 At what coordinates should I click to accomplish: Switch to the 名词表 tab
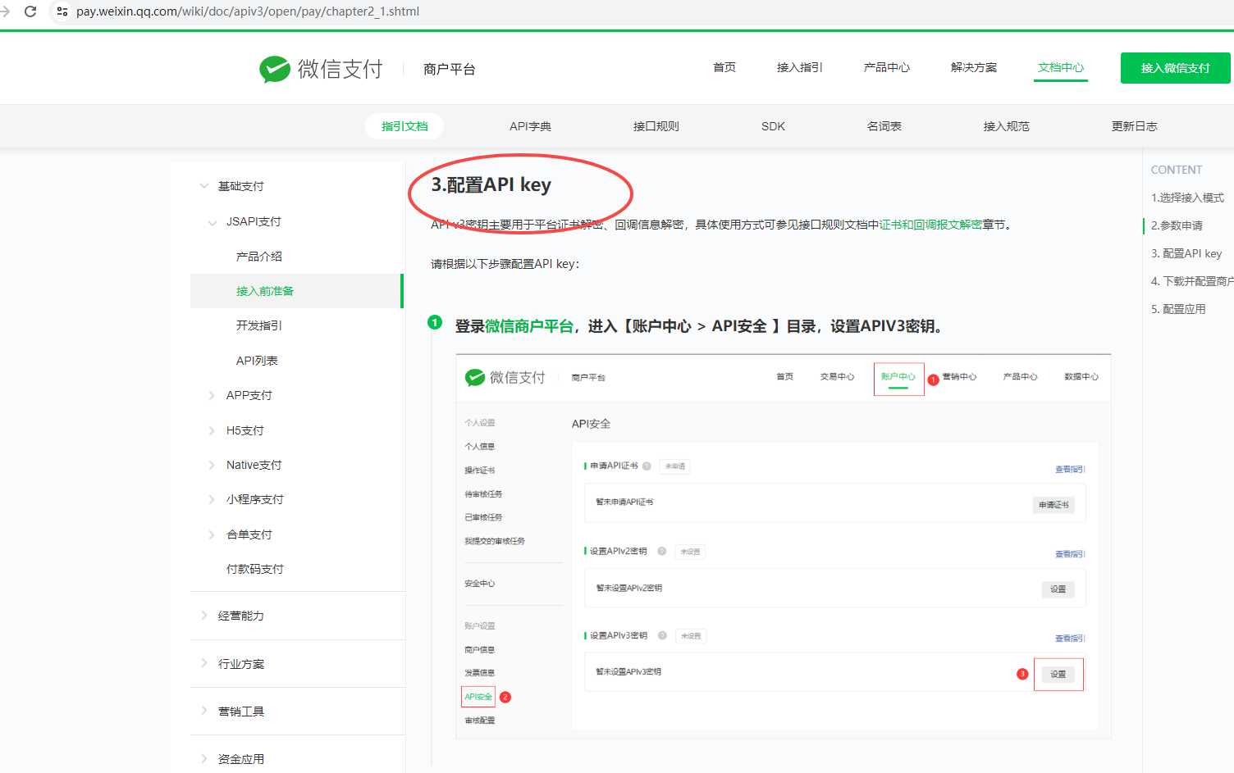coord(884,126)
